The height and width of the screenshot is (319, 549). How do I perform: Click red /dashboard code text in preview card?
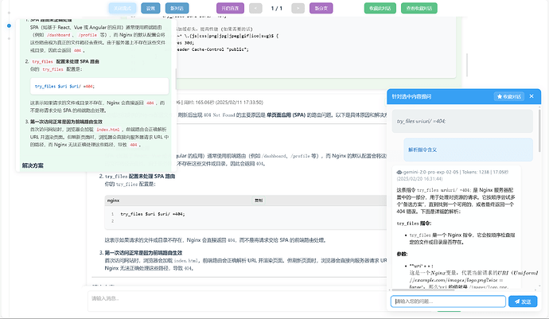click(58, 35)
